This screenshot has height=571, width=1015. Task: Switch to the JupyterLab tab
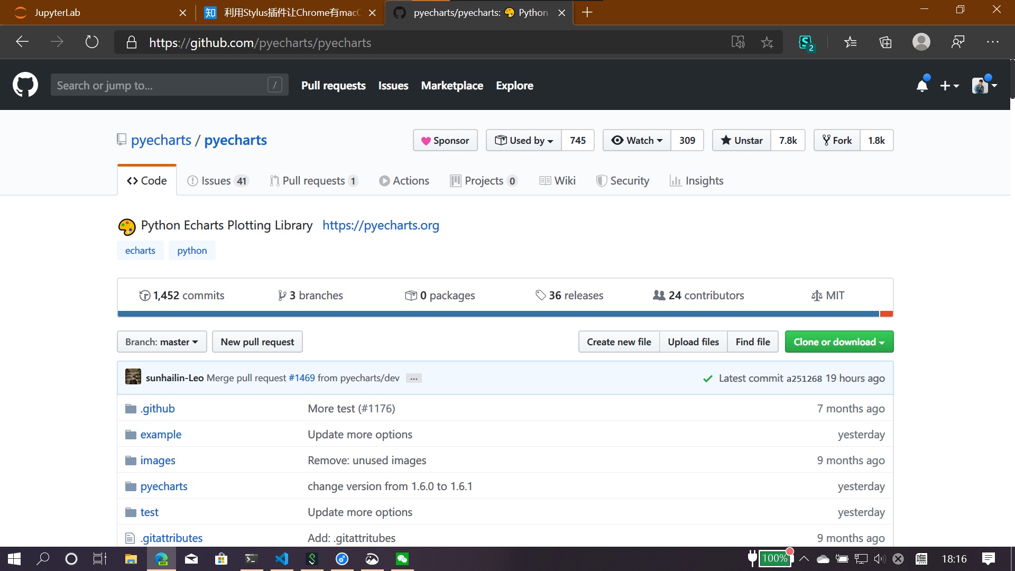98,13
